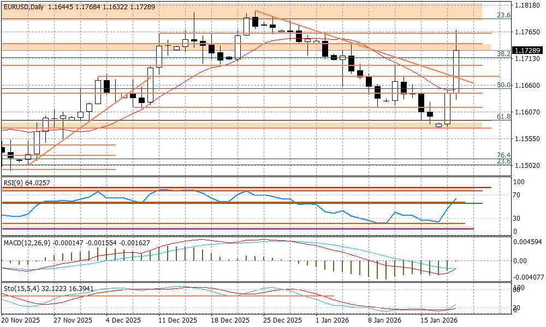Click the EURUSD,Daily chart title
Viewport: 546px width, 327px height.
click(x=23, y=7)
